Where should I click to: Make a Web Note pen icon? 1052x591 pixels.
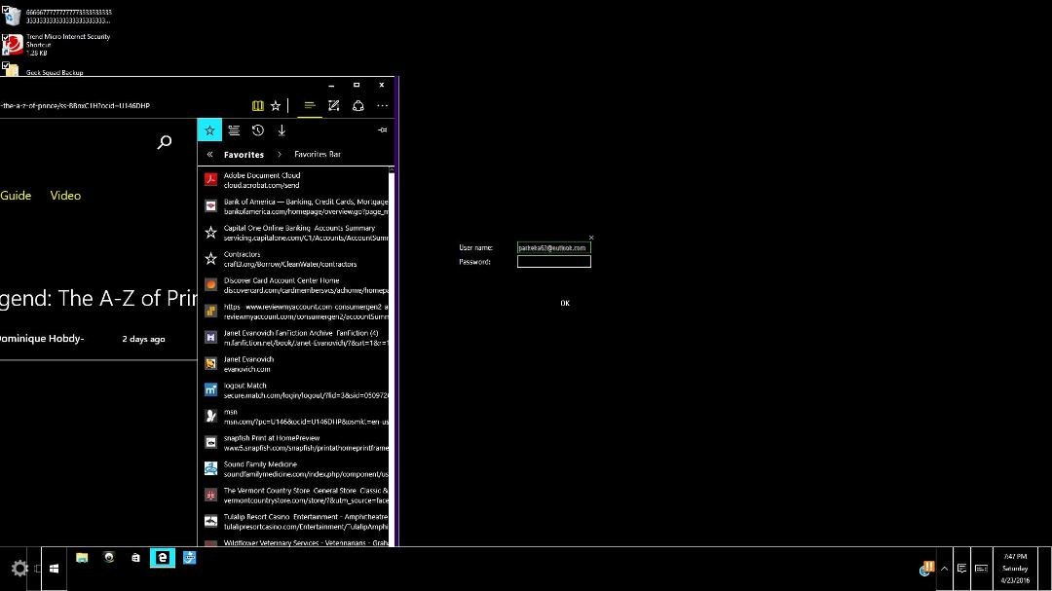[333, 106]
